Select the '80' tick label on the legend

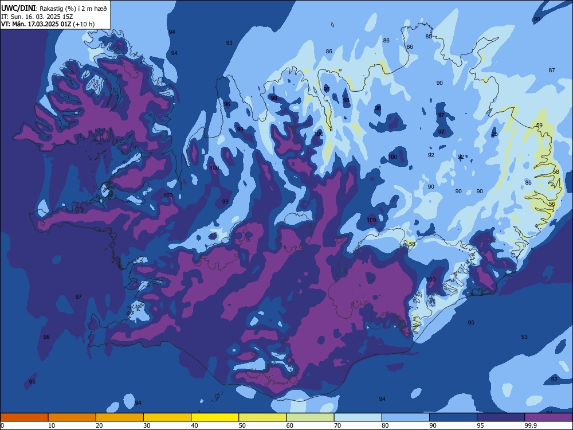385,425
